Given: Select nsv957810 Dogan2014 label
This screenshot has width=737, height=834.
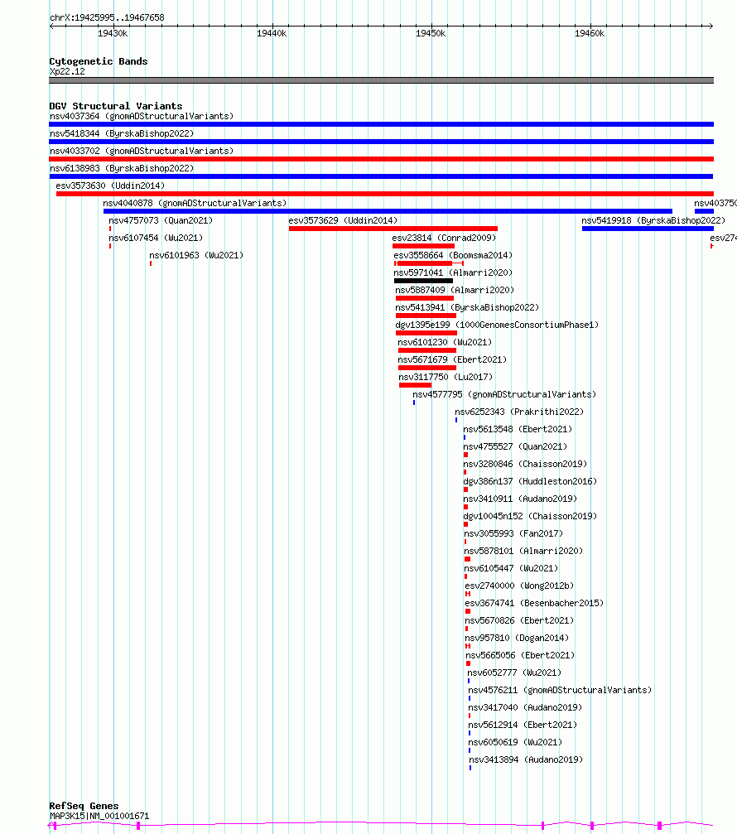Looking at the screenshot, I should coord(517,638).
